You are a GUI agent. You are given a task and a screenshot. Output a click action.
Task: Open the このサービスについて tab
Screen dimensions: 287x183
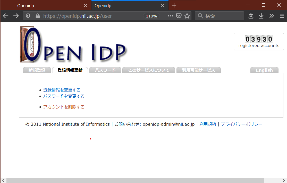149,70
